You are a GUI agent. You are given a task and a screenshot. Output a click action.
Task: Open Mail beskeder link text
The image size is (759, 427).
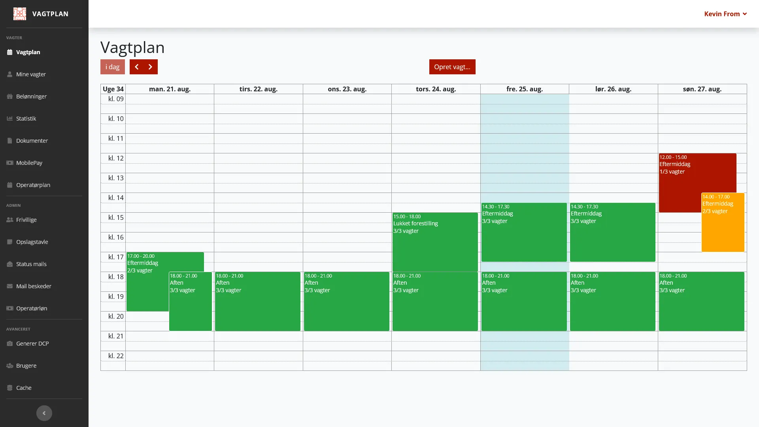click(34, 286)
